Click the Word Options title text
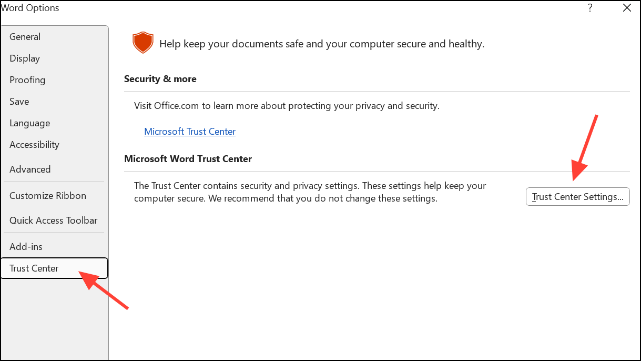641x361 pixels. [30, 7]
